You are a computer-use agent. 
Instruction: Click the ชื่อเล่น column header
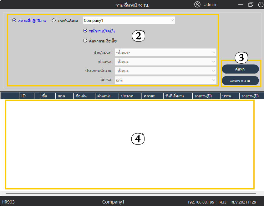[x=84, y=96]
